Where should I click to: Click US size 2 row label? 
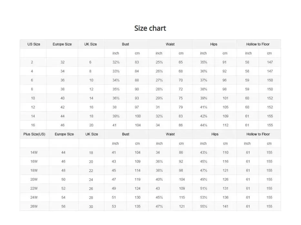click(x=32, y=62)
